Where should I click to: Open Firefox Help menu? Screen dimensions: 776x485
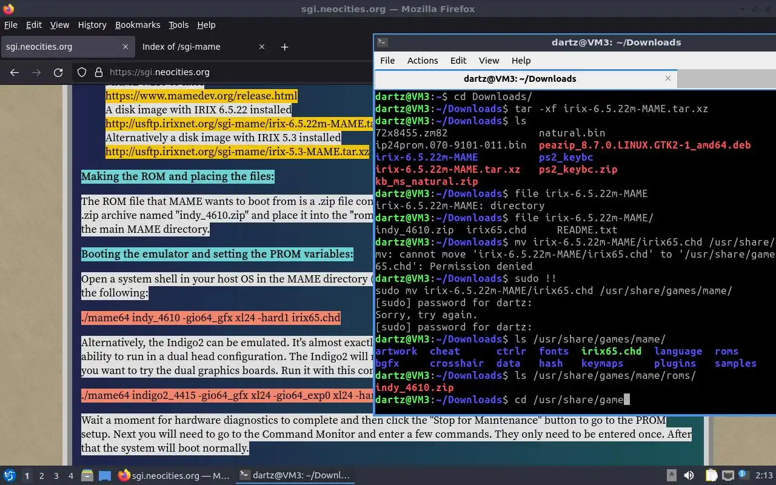tap(206, 25)
